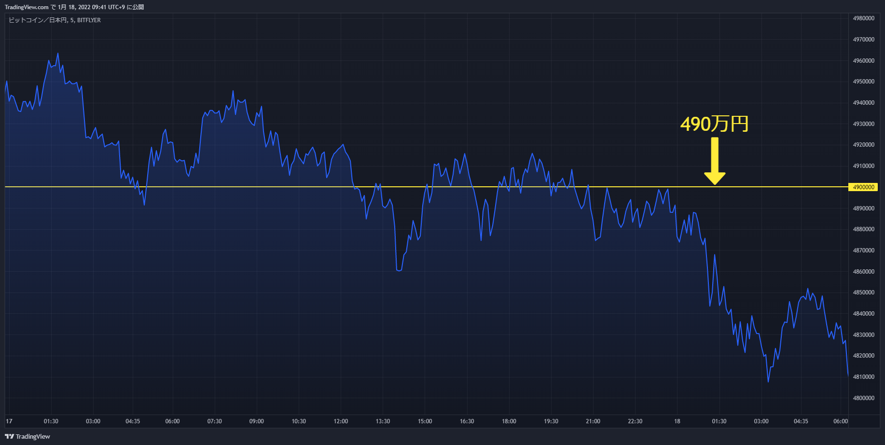Click the 4800000 price axis label
The height and width of the screenshot is (445, 885).
[x=864, y=398]
